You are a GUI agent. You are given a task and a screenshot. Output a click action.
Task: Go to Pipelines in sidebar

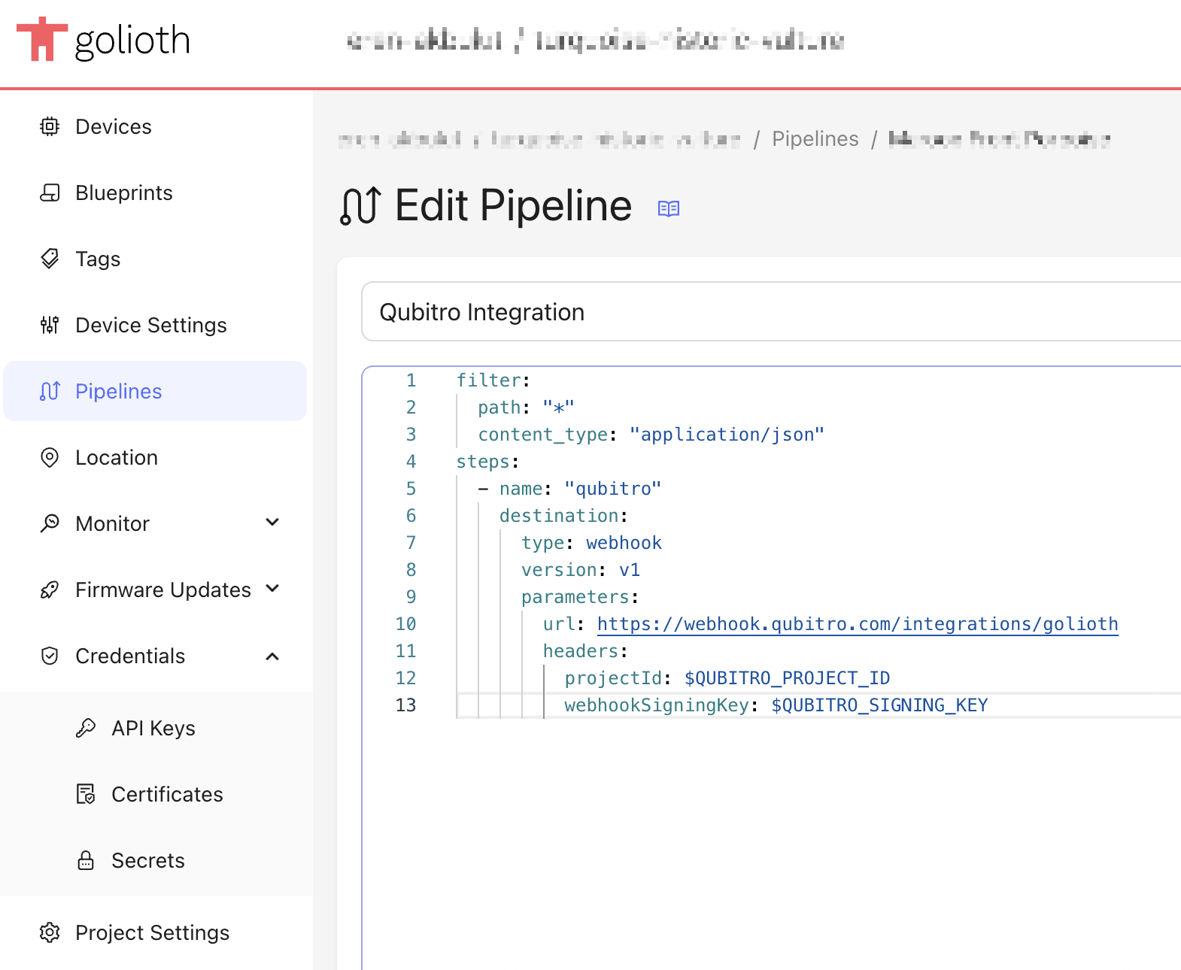[x=155, y=391]
